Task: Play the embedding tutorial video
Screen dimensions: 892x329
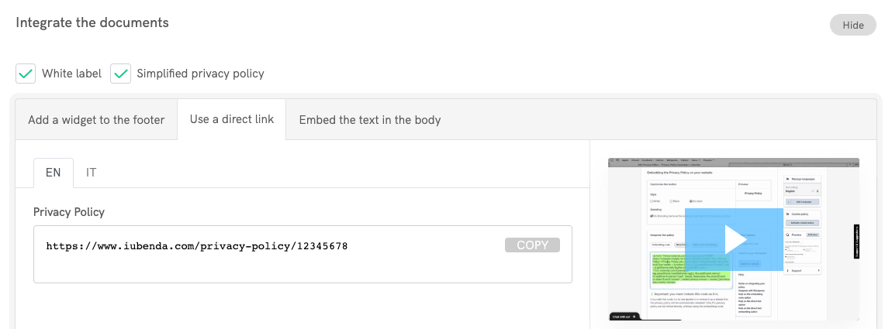Action: (734, 238)
